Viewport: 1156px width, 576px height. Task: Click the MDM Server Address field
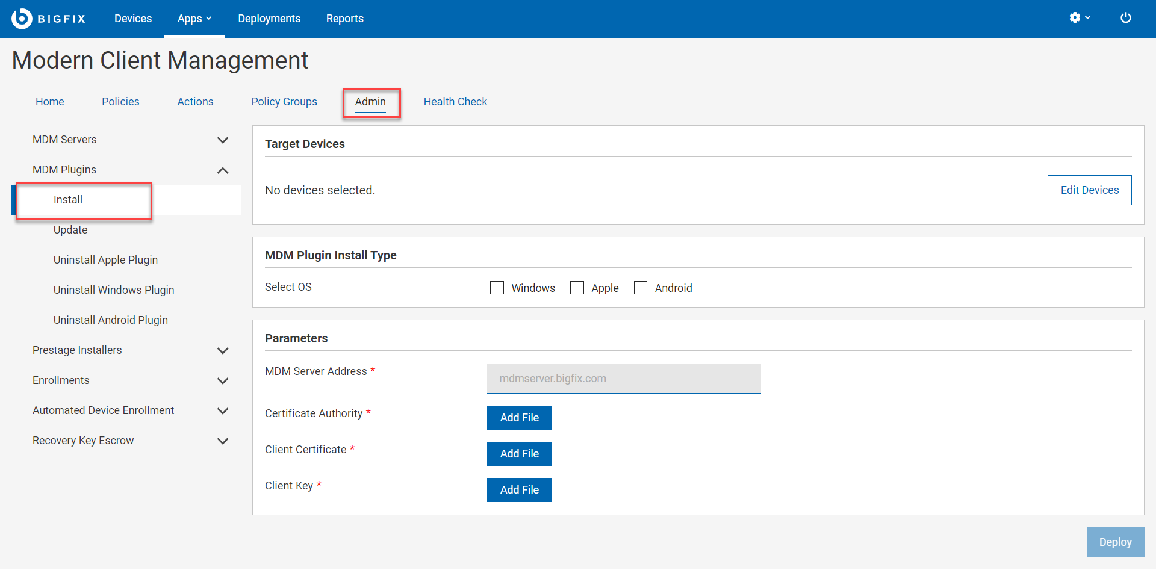pyautogui.click(x=623, y=379)
